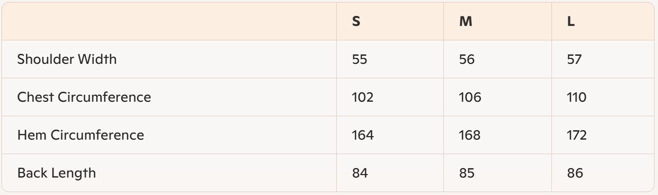Click the Chest Circumference value 106
This screenshot has width=658, height=195.
click(470, 98)
